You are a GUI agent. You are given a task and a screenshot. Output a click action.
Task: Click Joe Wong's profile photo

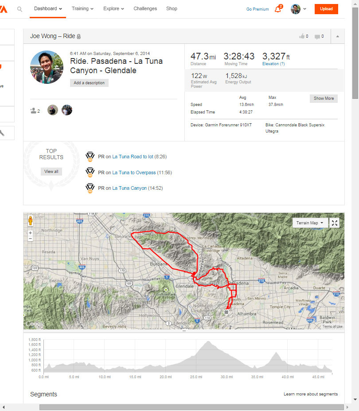(47, 67)
